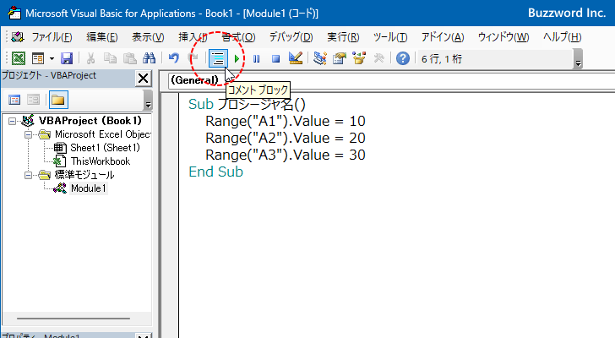Click the End Sub code line
615x338 pixels.
click(215, 172)
